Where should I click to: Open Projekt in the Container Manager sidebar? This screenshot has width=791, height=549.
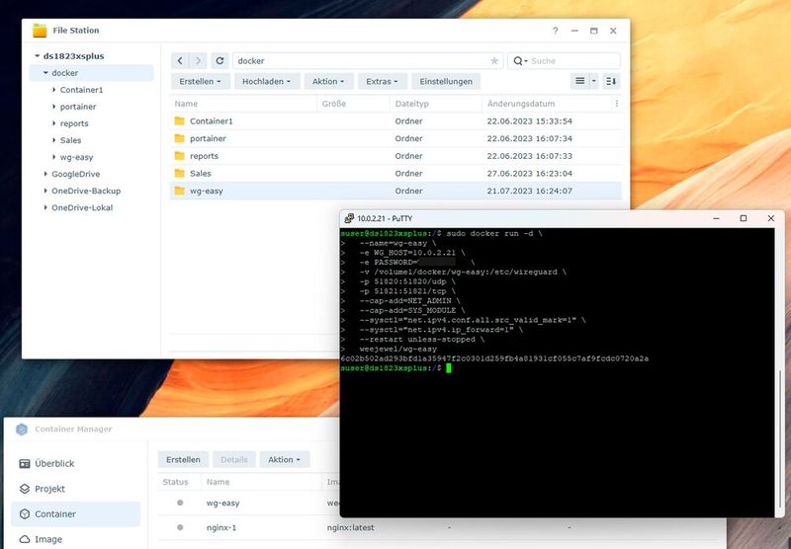point(49,489)
